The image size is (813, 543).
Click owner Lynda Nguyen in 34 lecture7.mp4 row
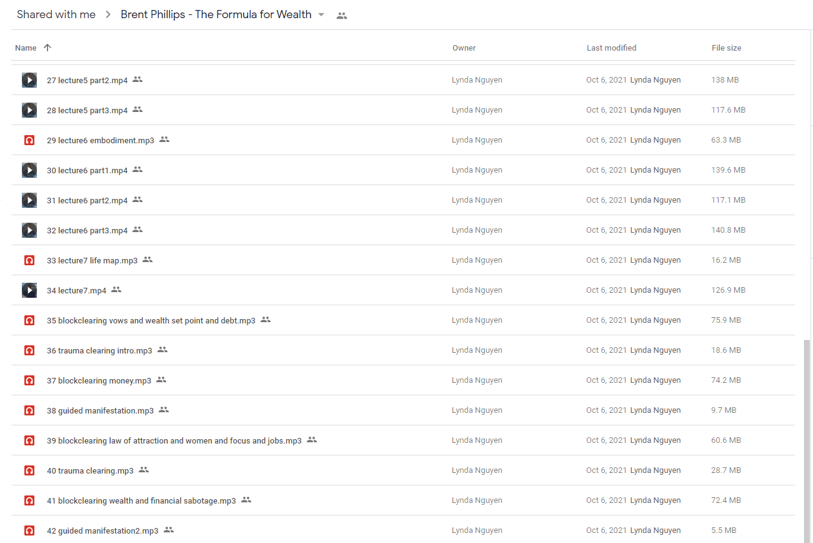[477, 290]
